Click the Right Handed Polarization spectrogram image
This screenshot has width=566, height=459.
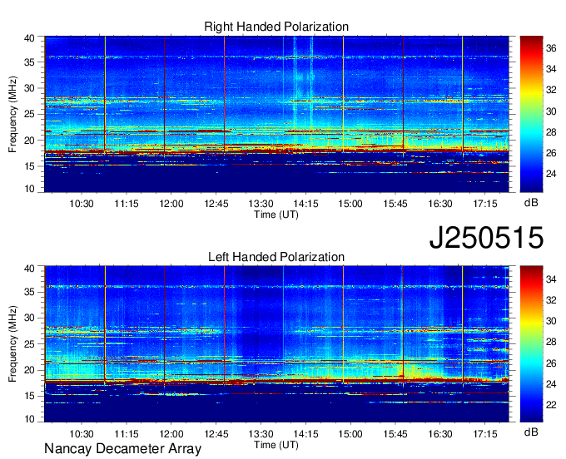(276, 114)
